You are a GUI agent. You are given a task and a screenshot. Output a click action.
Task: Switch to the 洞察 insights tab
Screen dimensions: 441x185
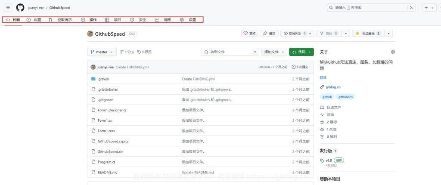pos(163,20)
